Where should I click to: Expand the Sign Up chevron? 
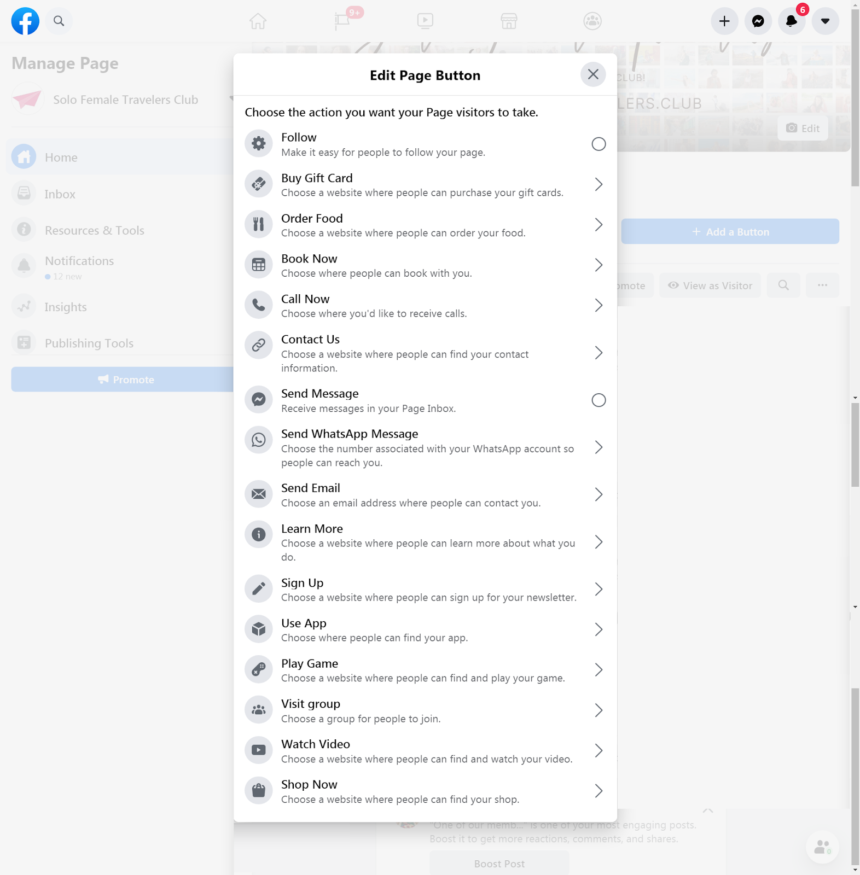pos(599,589)
